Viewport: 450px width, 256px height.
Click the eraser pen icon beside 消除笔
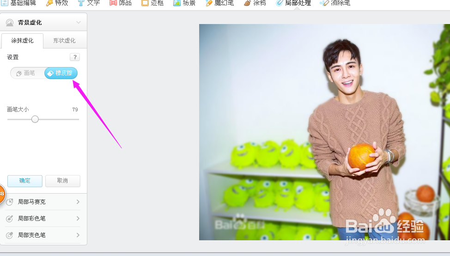(324, 3)
